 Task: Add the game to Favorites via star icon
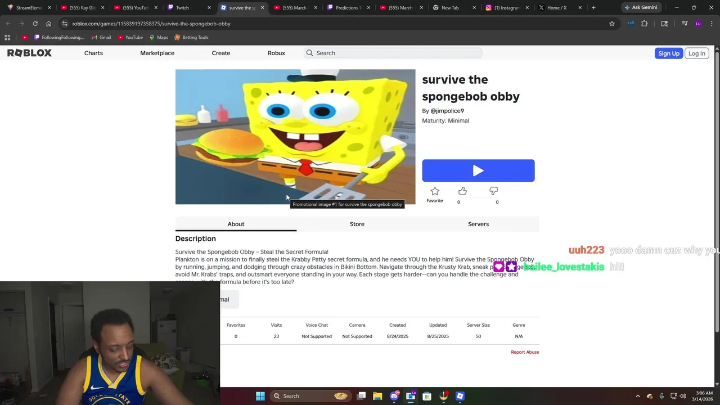tap(435, 191)
